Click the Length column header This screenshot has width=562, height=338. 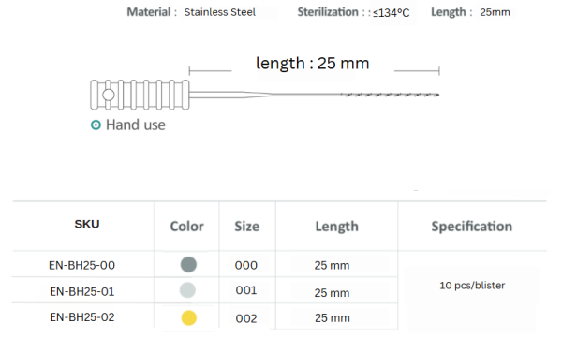tap(337, 227)
